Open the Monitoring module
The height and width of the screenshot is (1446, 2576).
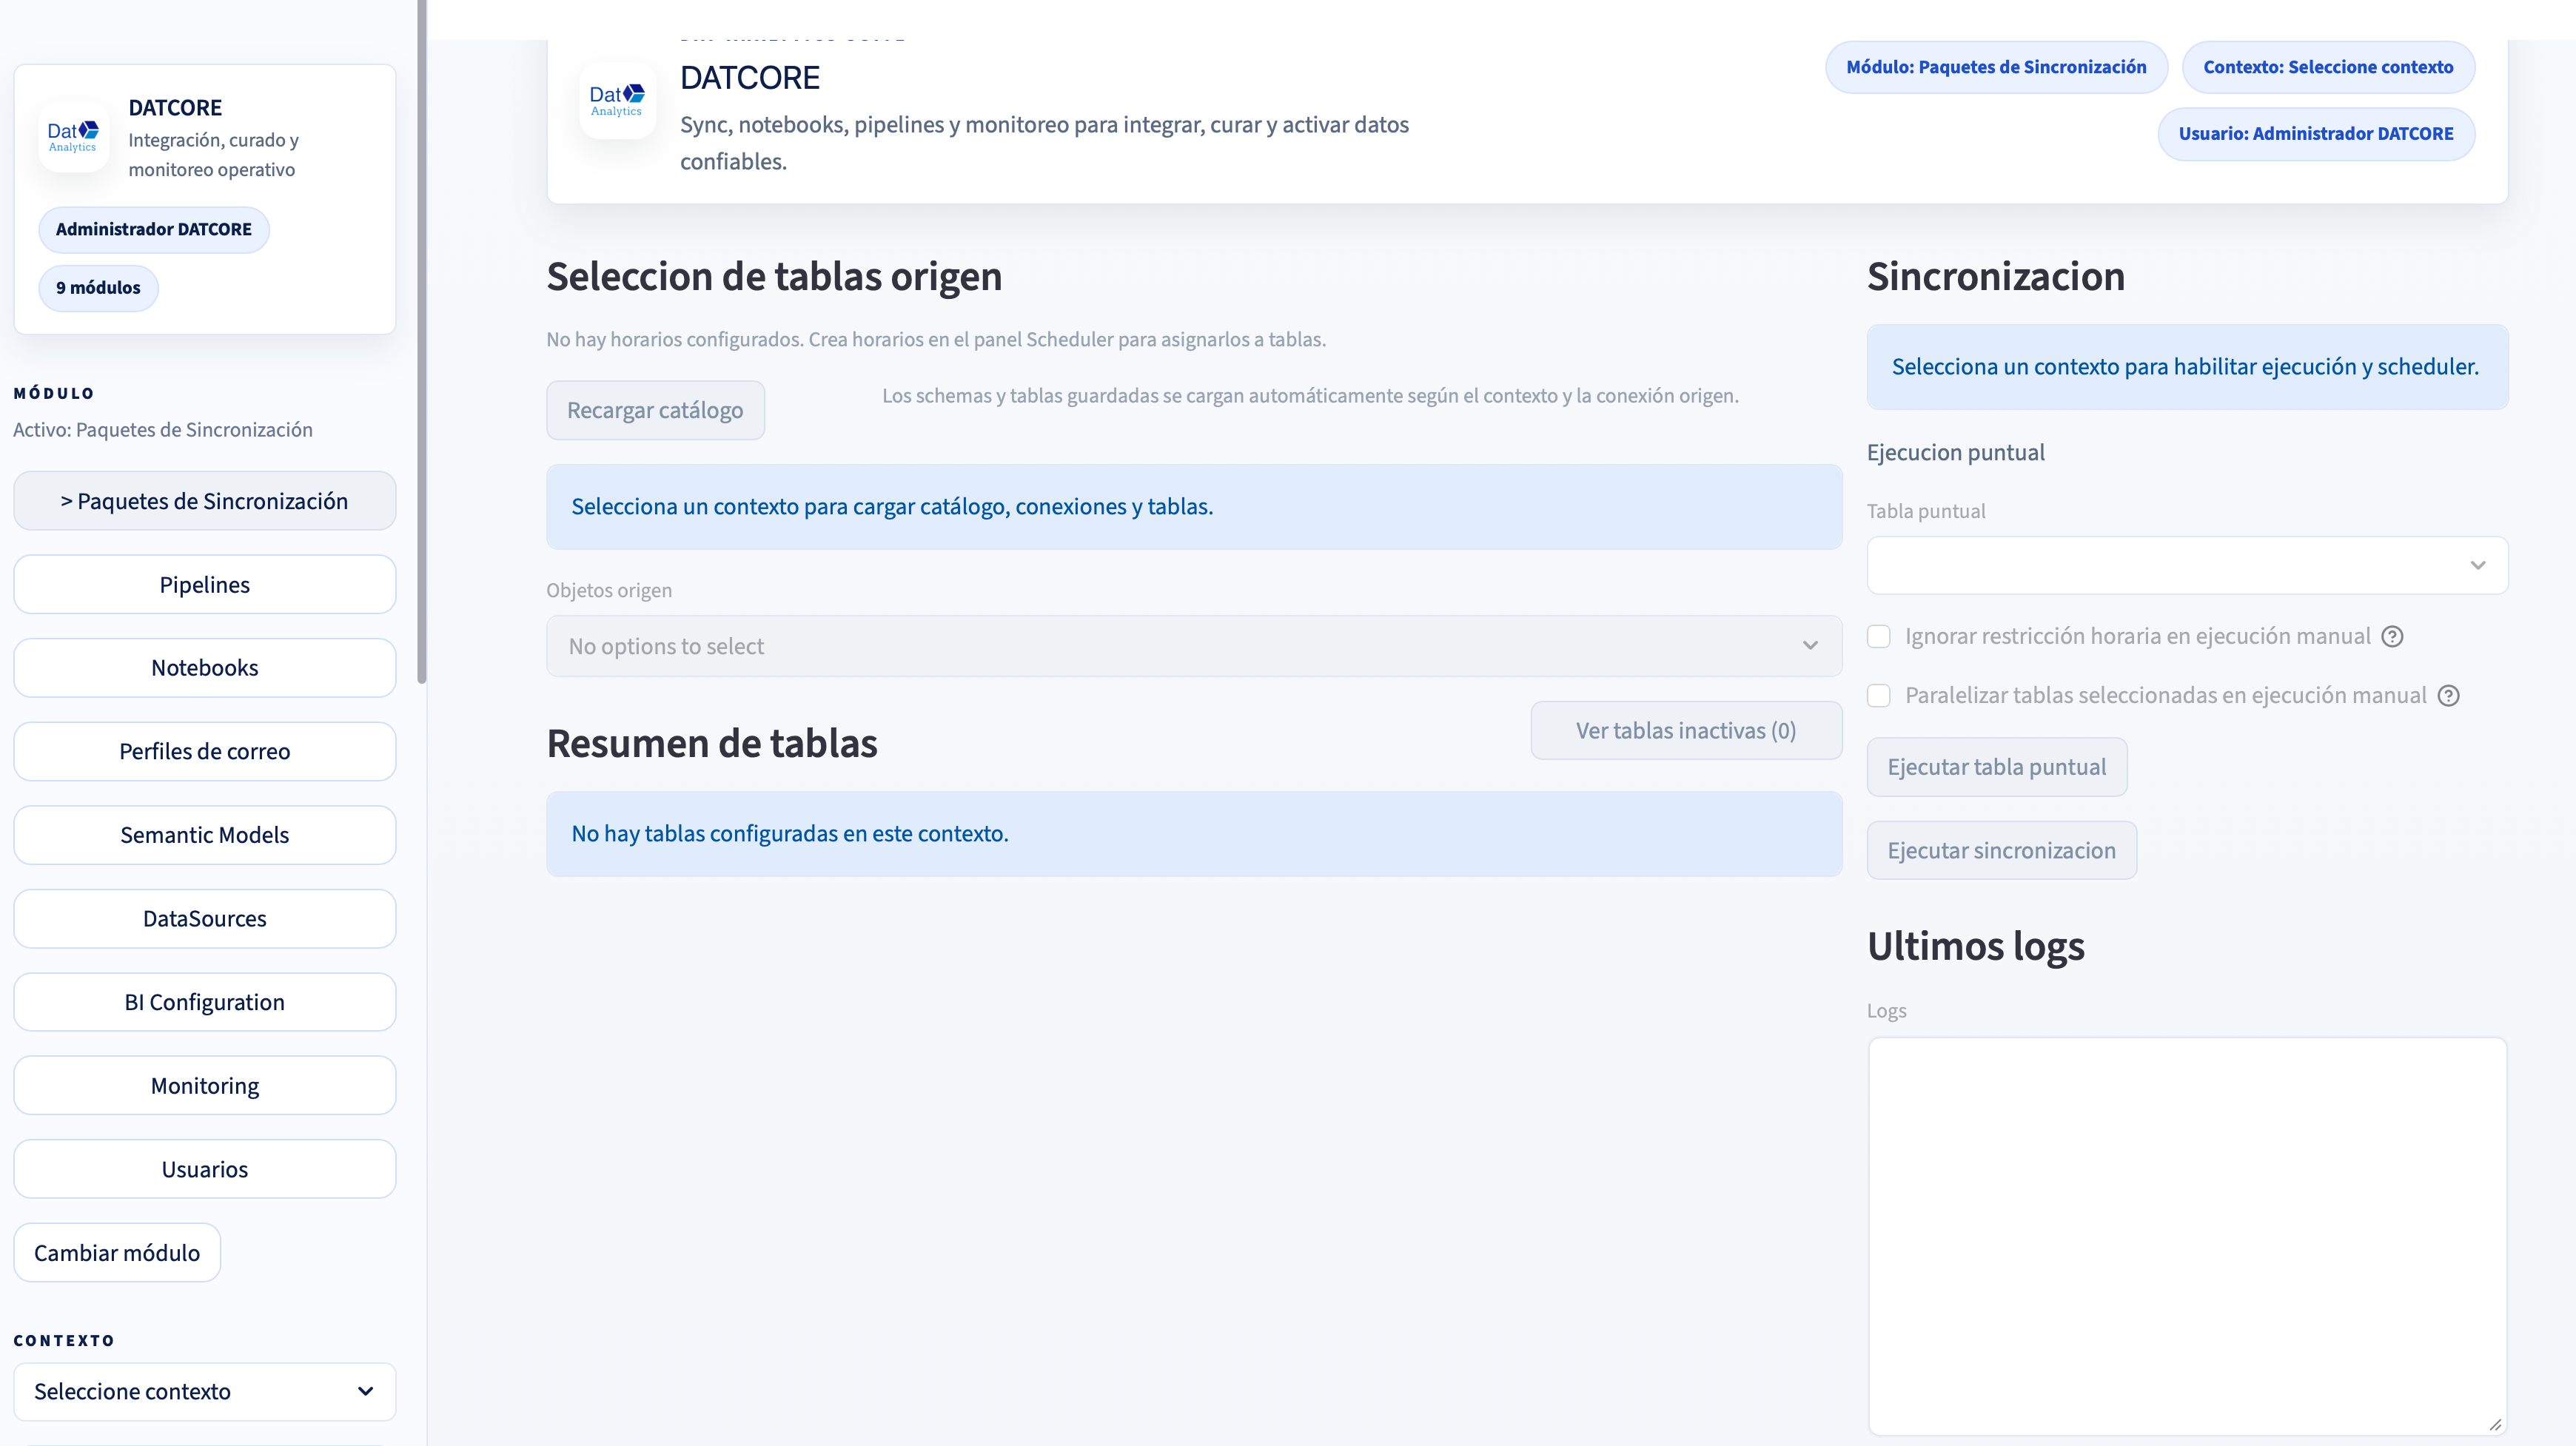pos(205,1086)
